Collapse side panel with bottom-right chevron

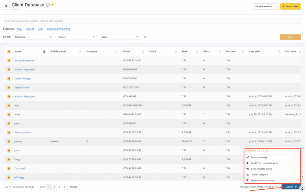pos(302,189)
